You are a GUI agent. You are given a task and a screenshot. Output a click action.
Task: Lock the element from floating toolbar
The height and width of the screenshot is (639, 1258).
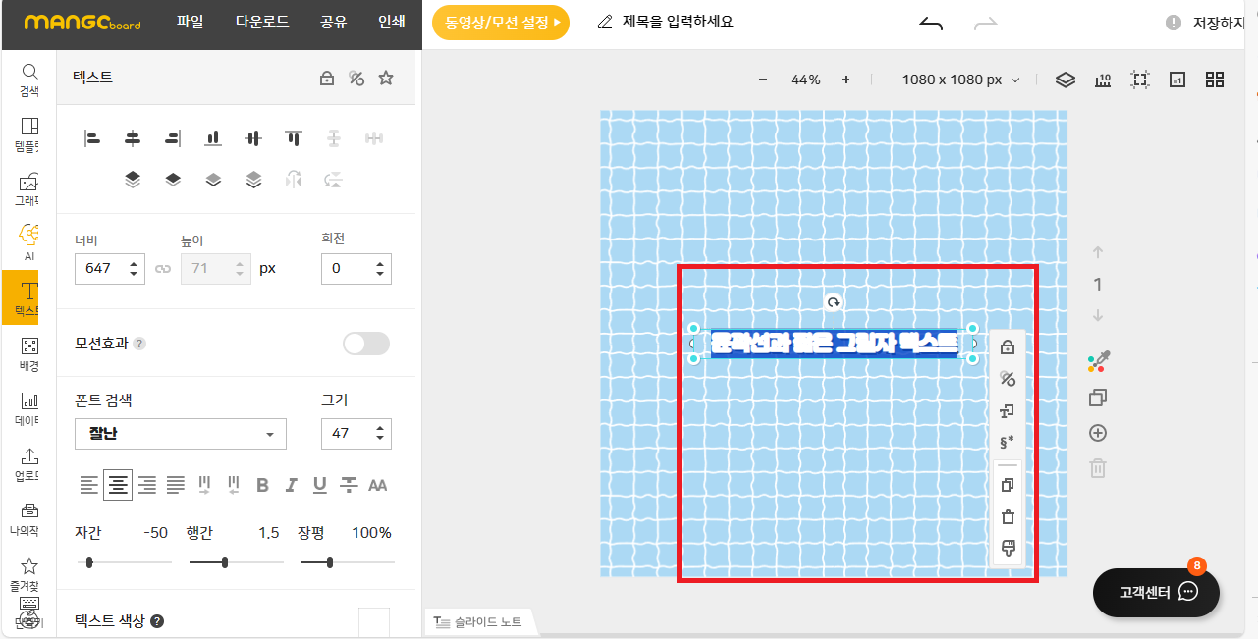tap(1007, 346)
